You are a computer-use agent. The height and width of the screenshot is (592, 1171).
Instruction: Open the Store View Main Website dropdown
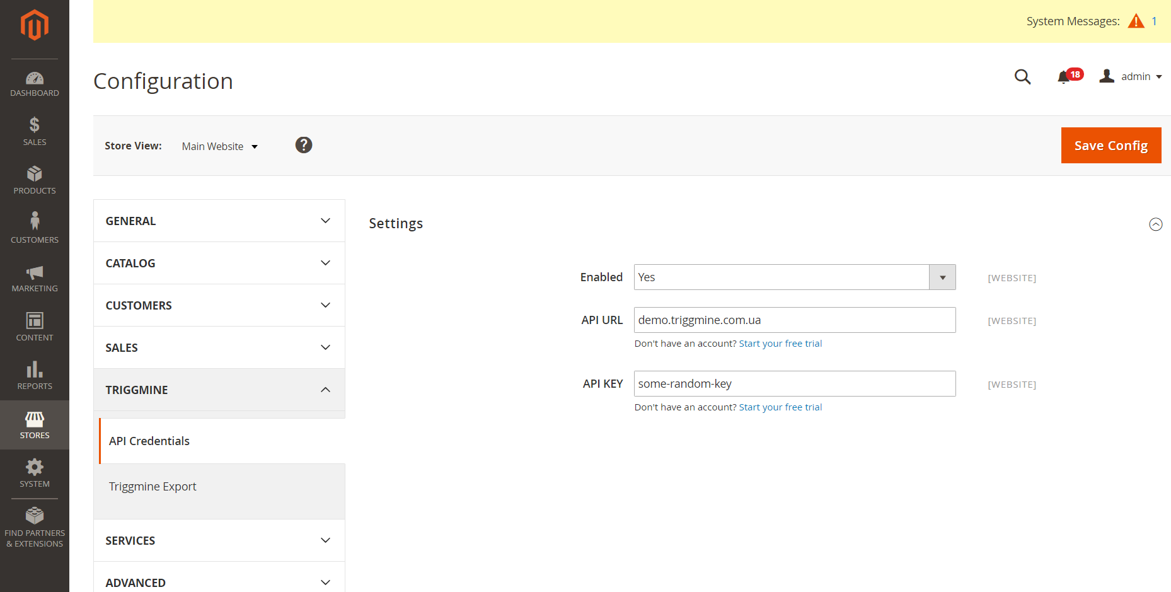[x=220, y=146]
